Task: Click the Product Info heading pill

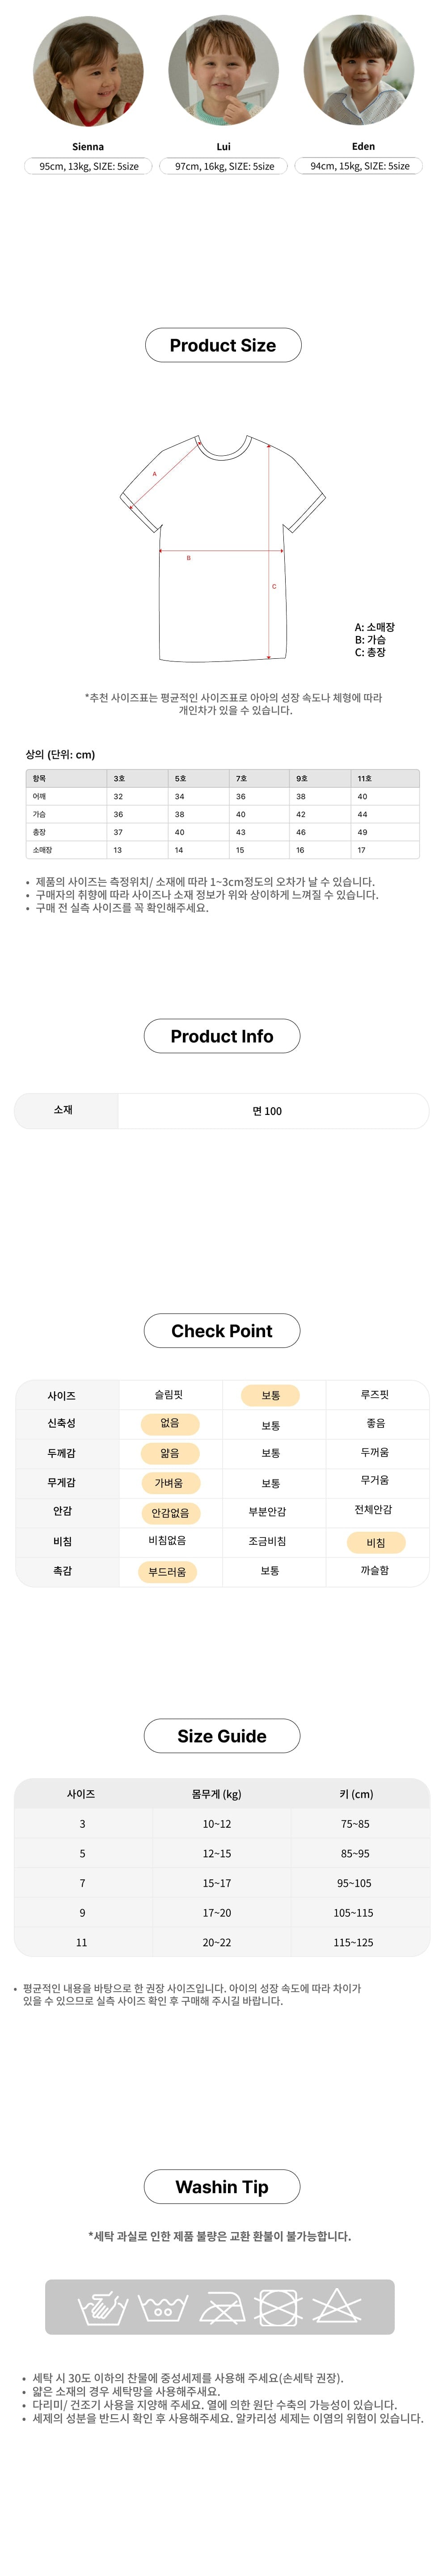Action: (x=222, y=1037)
